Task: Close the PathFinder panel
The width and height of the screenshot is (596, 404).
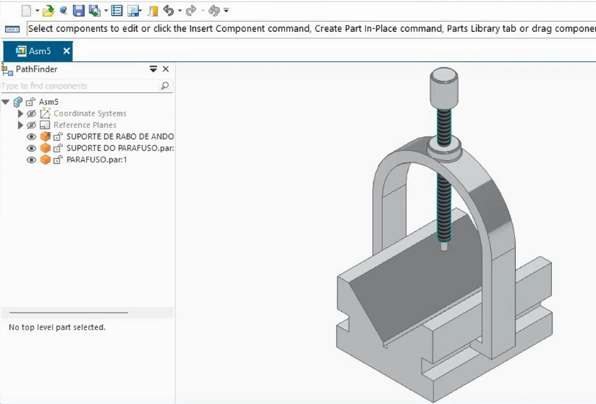Action: click(x=166, y=69)
